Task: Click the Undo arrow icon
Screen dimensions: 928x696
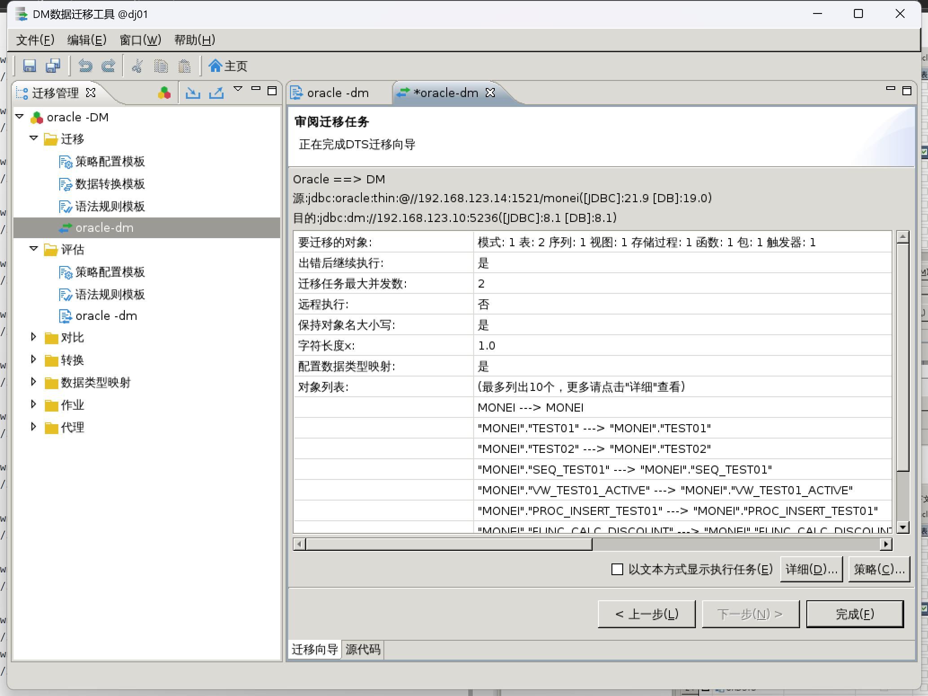Action: [x=85, y=66]
